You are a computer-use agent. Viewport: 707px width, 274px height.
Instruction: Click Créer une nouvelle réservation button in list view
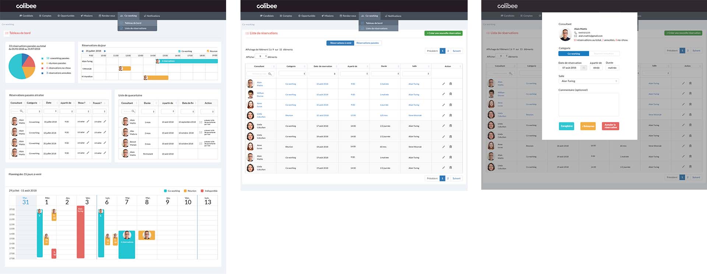click(443, 33)
